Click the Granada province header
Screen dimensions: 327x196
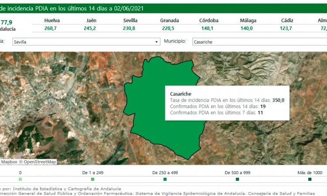pyautogui.click(x=169, y=20)
